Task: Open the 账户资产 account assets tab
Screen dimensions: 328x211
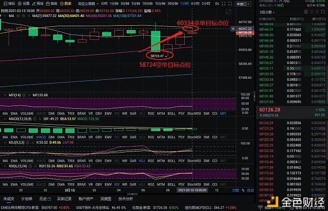Action: tap(86, 199)
